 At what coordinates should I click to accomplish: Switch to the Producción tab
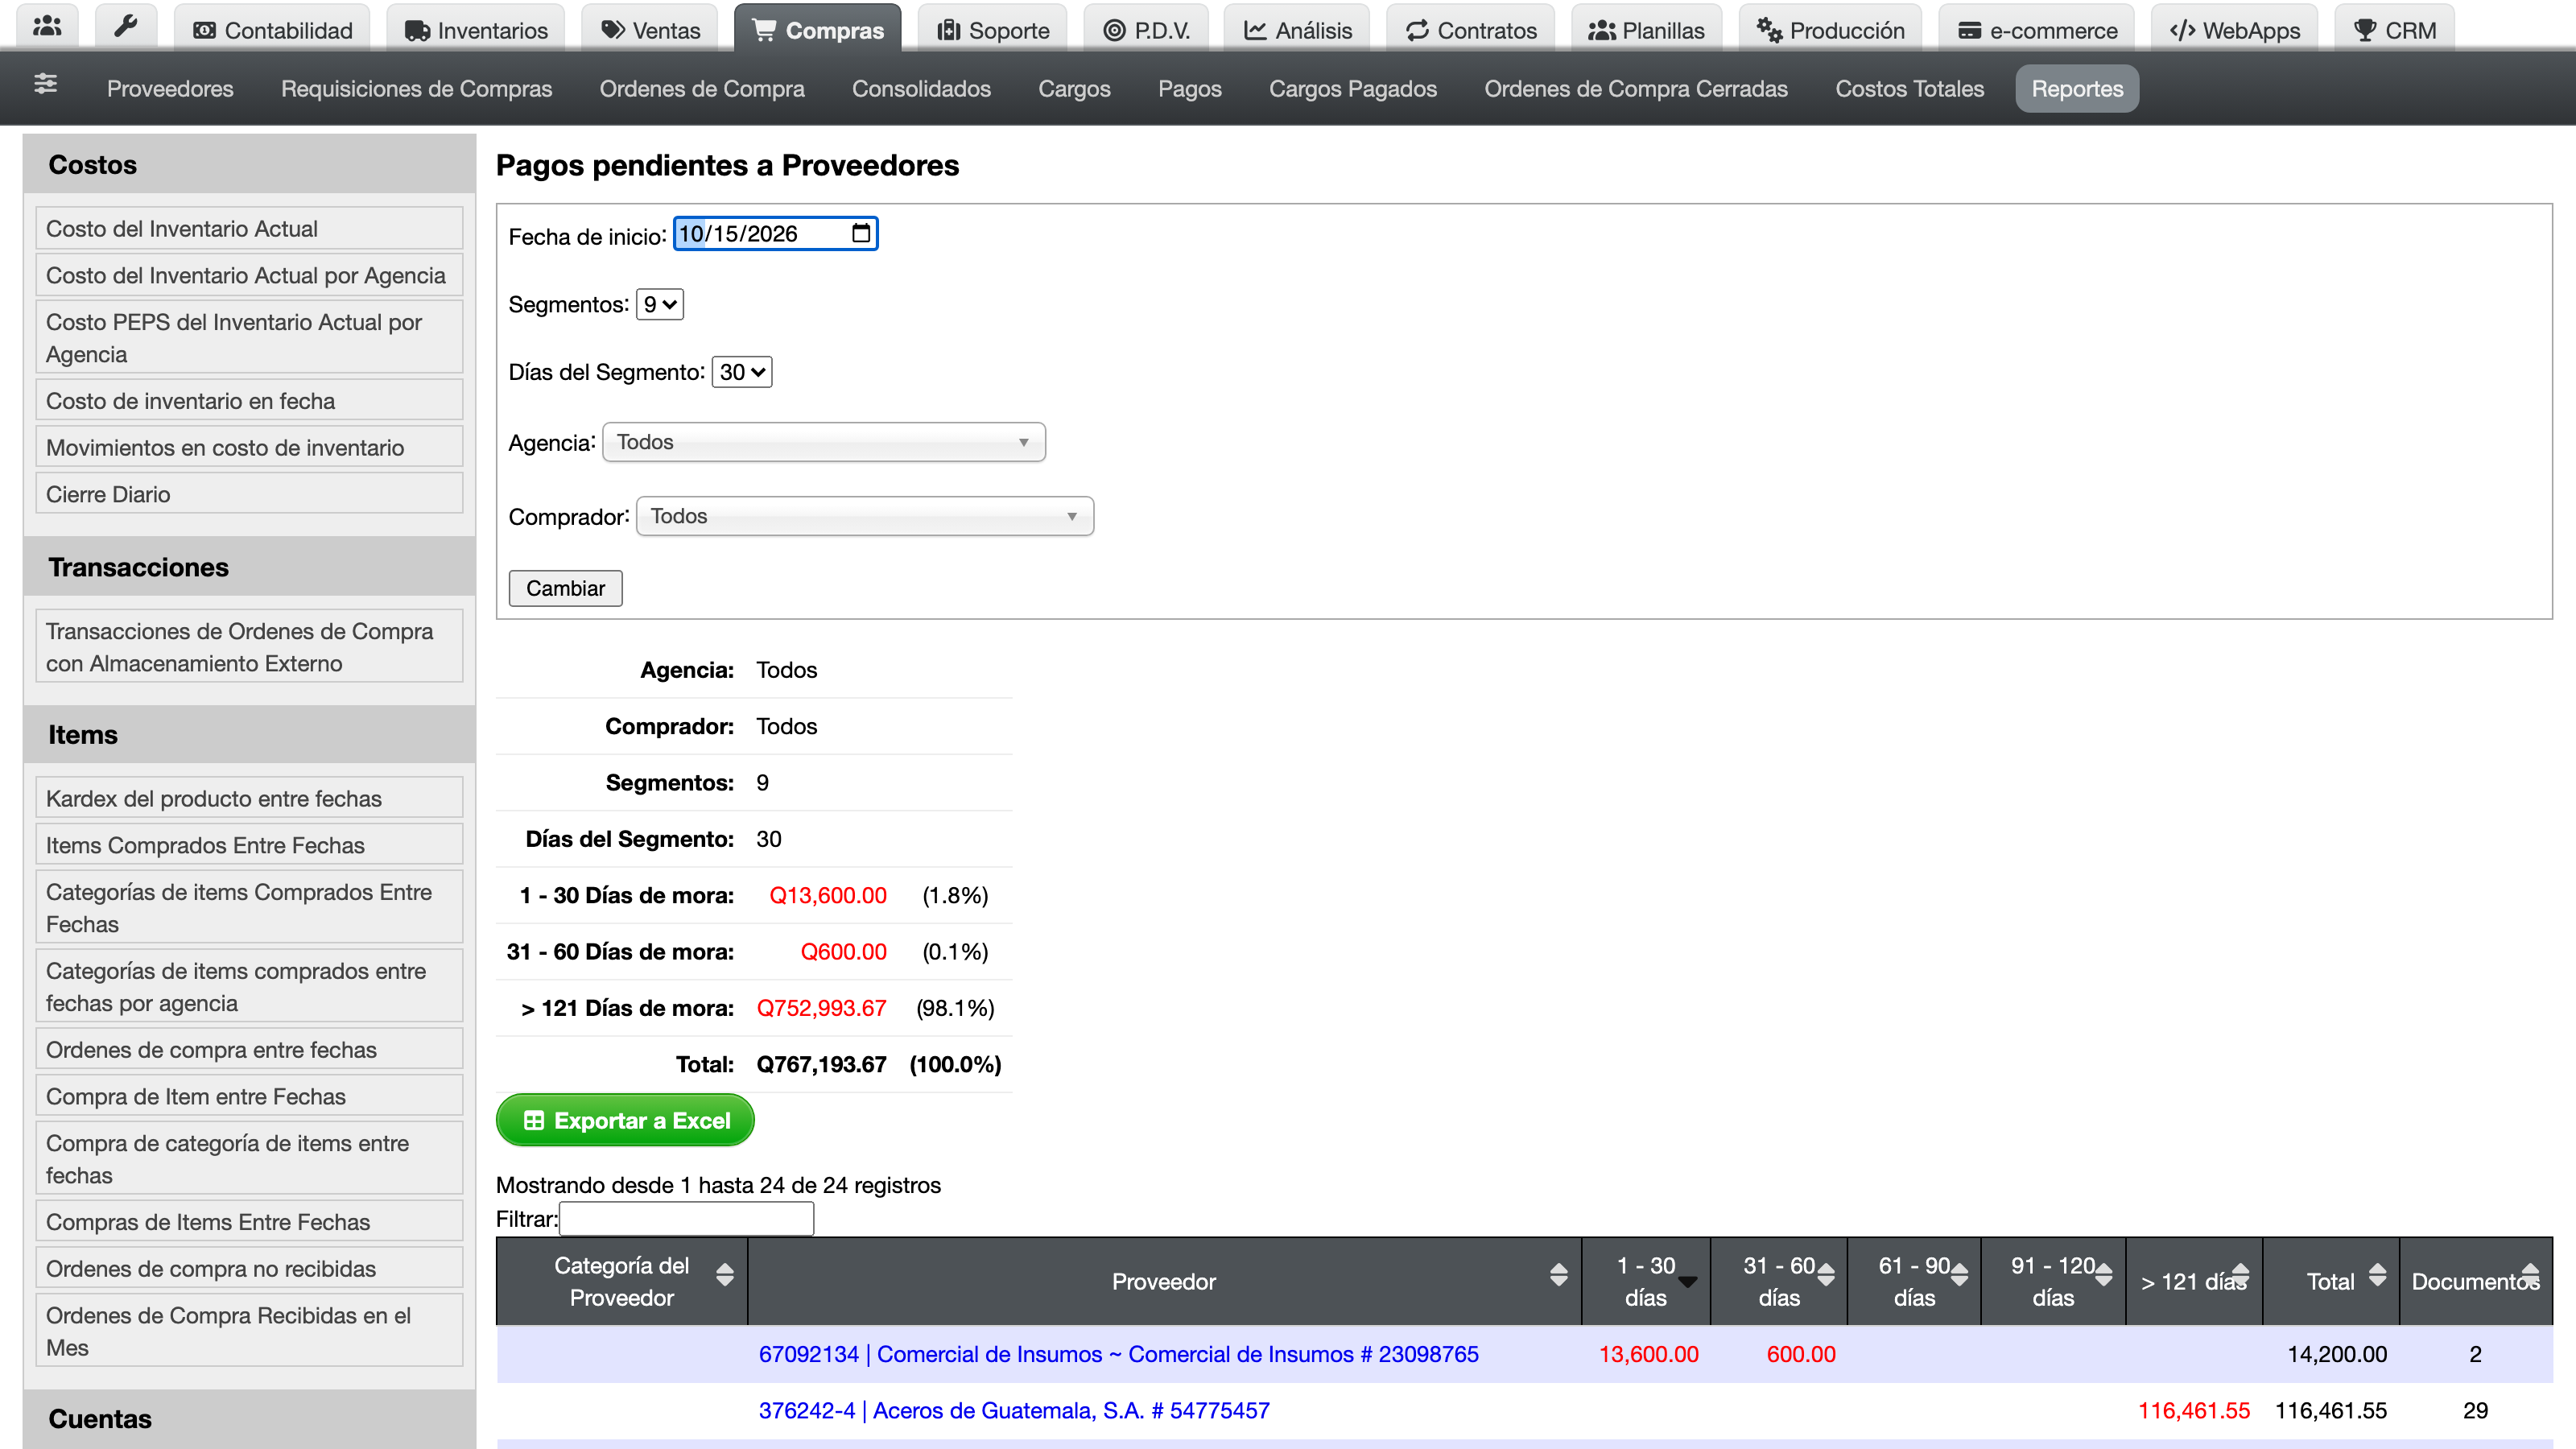coord(1830,30)
